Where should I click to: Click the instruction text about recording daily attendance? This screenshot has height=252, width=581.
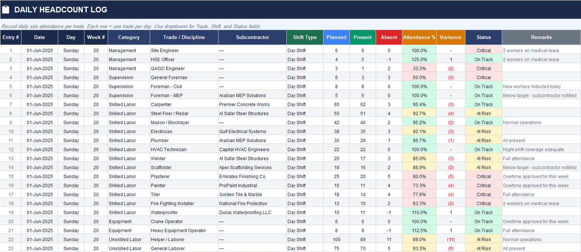(x=131, y=26)
